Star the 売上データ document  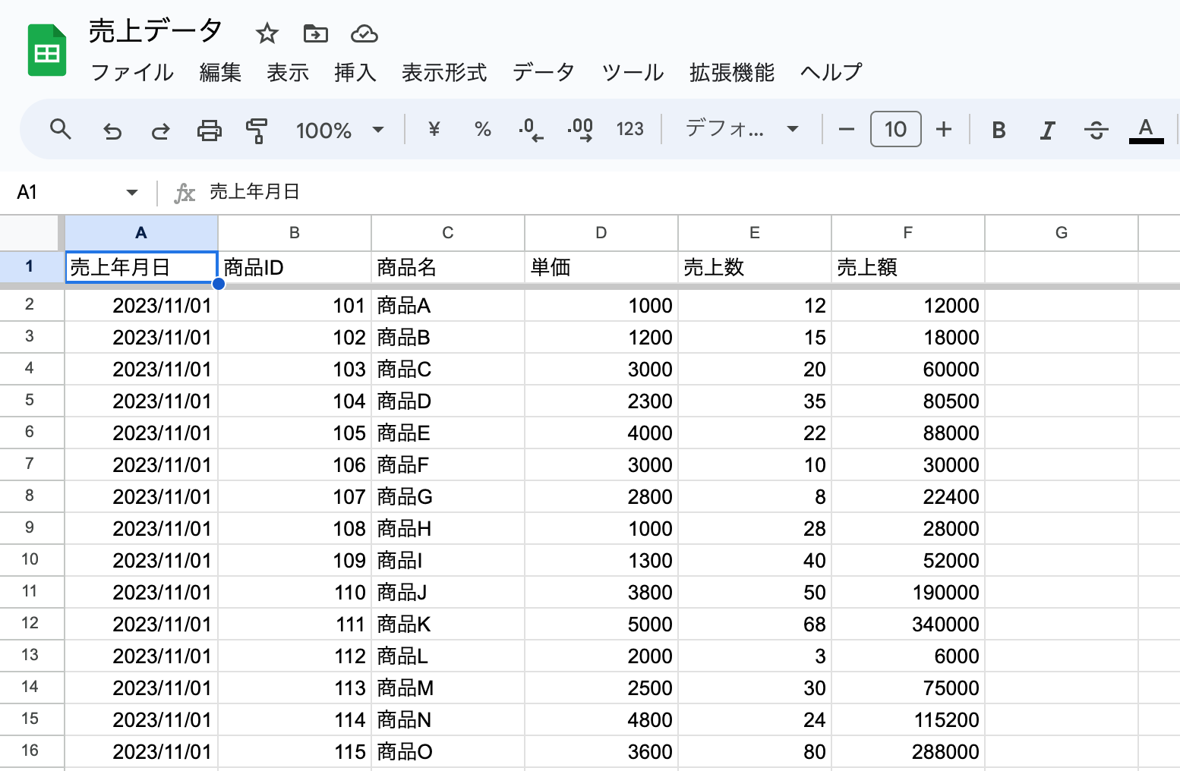tap(267, 33)
